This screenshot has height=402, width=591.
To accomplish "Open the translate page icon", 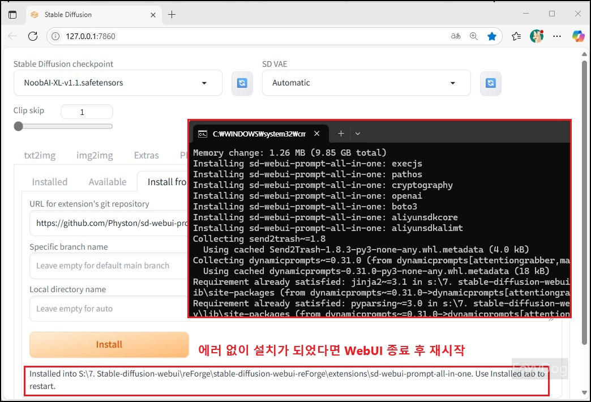I will (456, 36).
